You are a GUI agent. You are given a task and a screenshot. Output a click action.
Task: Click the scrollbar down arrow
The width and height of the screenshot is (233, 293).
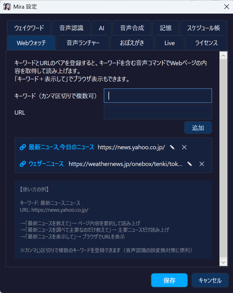tap(223, 262)
